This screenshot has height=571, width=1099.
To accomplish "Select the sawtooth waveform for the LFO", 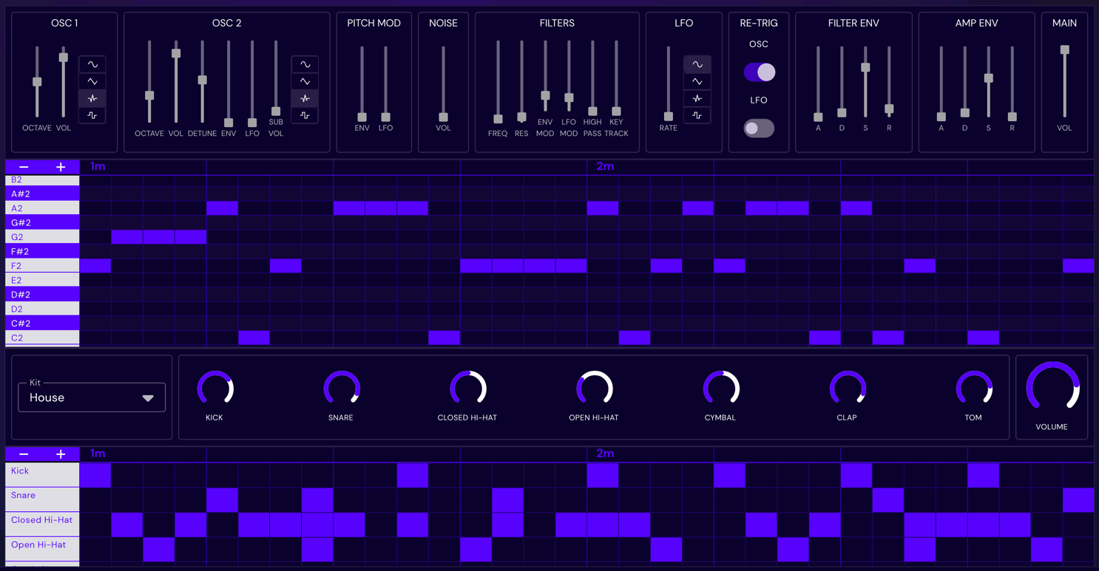I will [x=697, y=98].
